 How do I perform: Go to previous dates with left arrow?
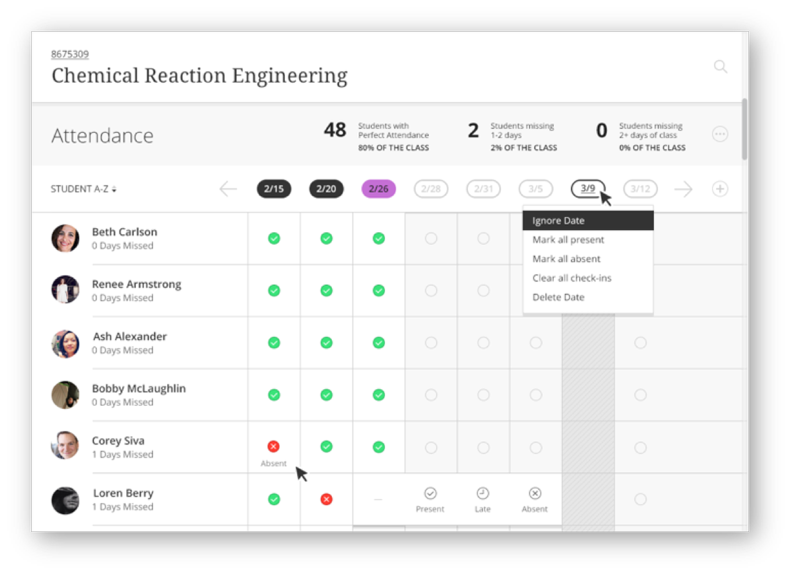tap(228, 189)
